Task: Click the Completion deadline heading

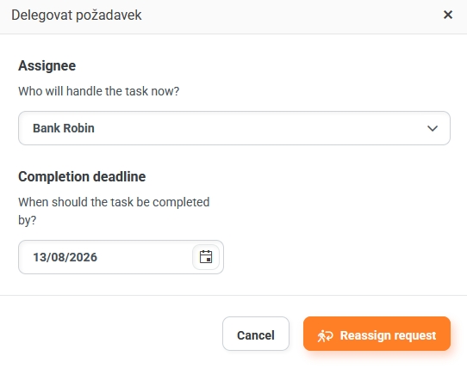Action: tap(82, 176)
